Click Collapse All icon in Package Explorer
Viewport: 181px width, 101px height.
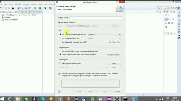click(23, 12)
